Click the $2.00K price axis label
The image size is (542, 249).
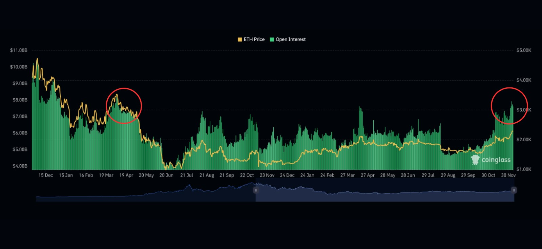pyautogui.click(x=524, y=140)
